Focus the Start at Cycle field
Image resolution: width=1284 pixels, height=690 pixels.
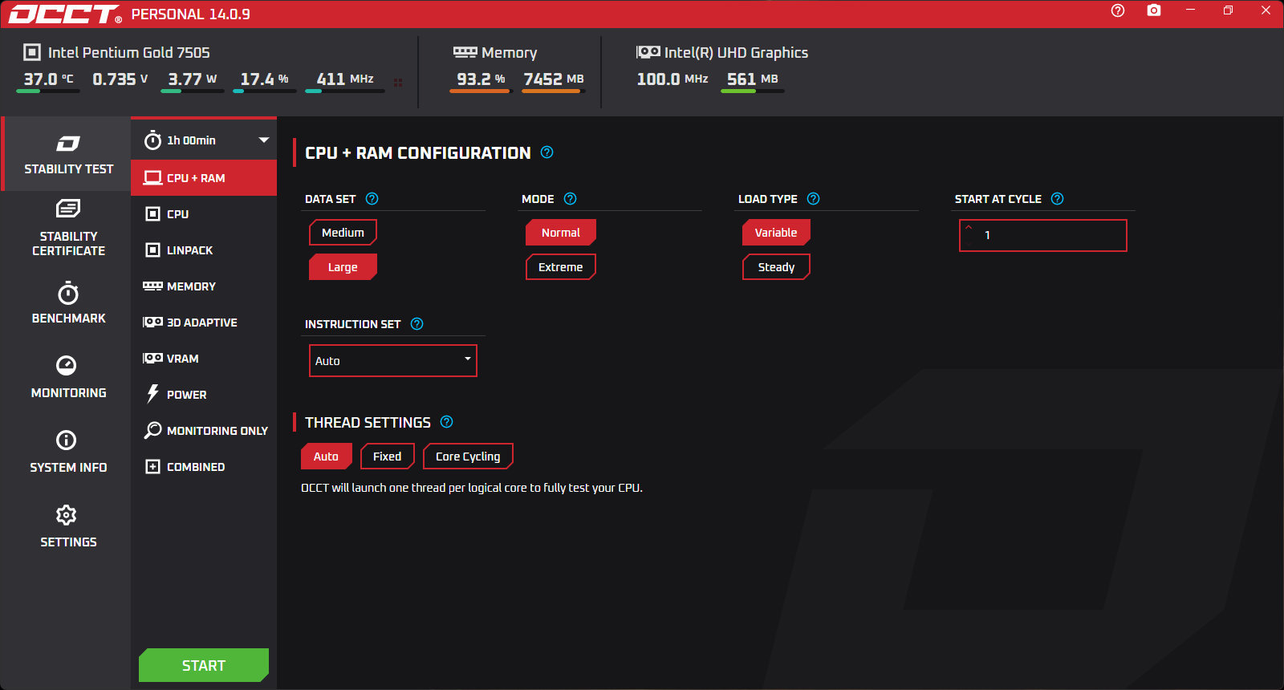tap(1043, 235)
